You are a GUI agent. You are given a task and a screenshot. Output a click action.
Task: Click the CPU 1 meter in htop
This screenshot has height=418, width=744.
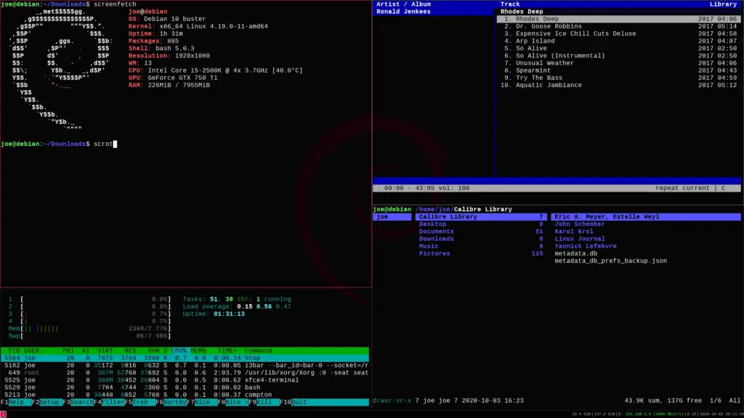pyautogui.click(x=89, y=299)
